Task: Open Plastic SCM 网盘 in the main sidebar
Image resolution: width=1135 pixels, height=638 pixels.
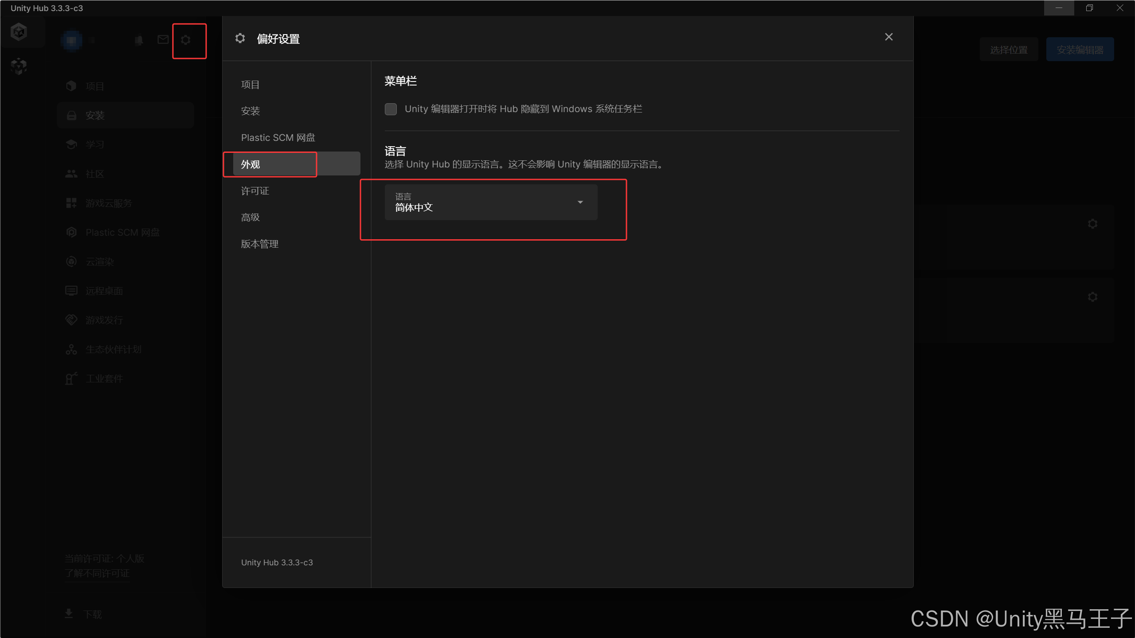Action: coord(125,232)
